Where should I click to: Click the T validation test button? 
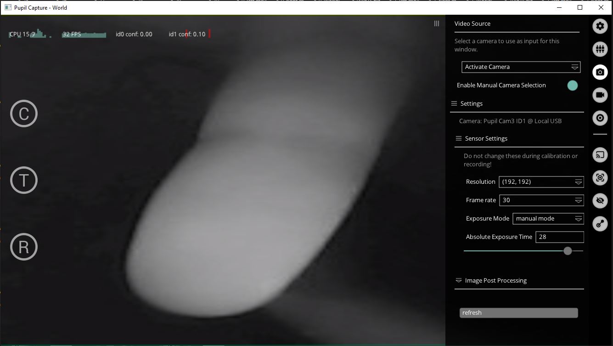[x=24, y=180]
